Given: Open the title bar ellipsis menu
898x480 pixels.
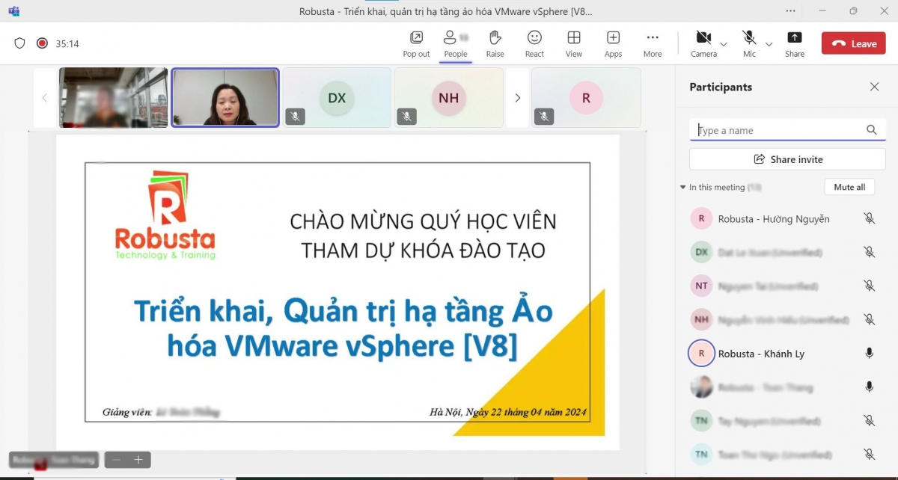Looking at the screenshot, I should 791,11.
